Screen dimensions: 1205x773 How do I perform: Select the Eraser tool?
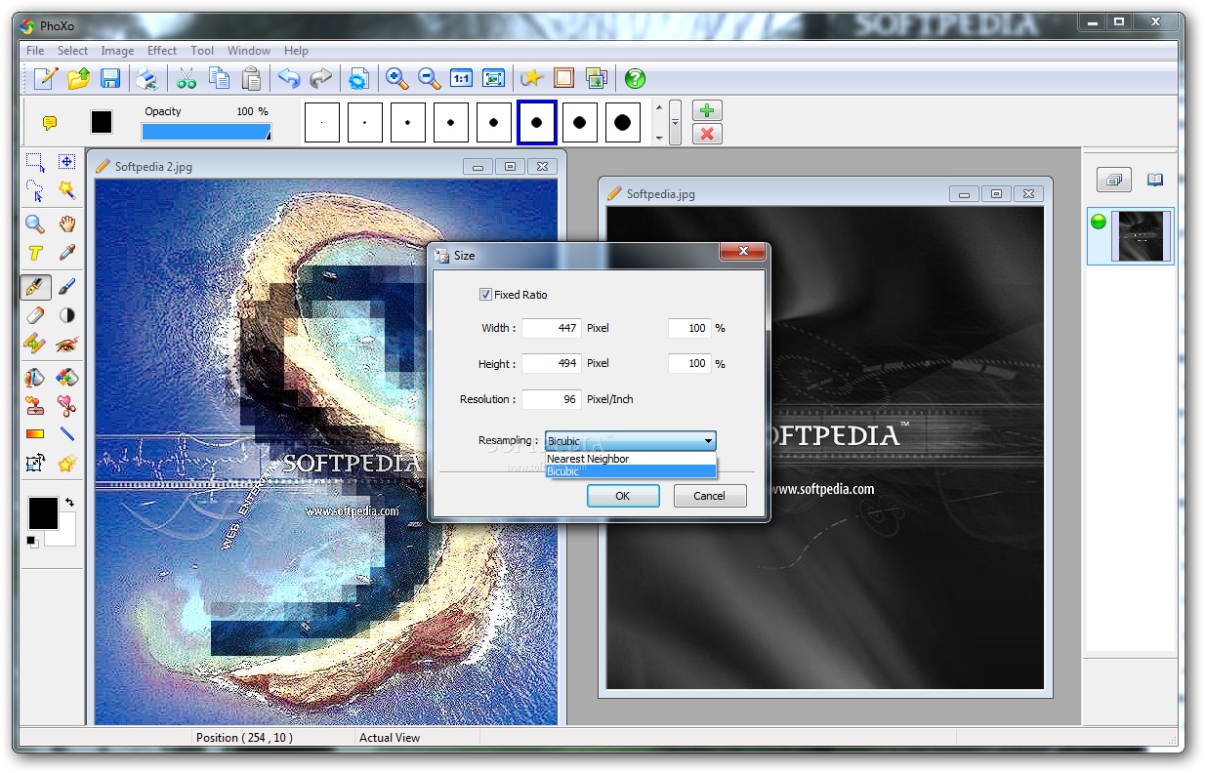pos(34,315)
